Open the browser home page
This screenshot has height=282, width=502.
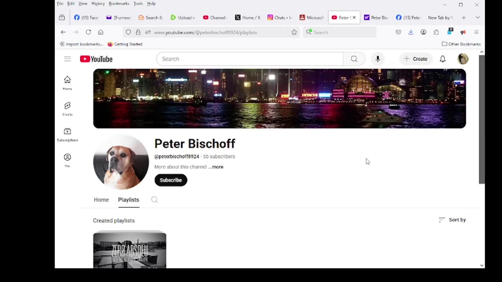(x=101, y=32)
